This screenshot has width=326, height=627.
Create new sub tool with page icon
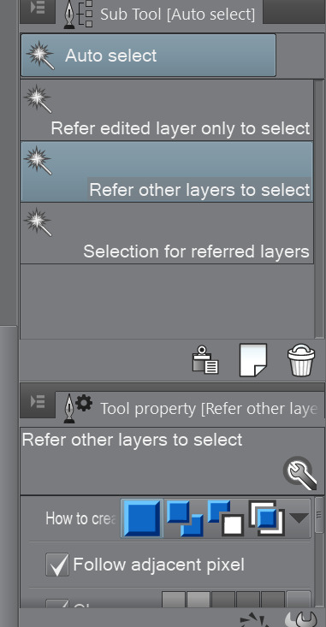coord(252,360)
